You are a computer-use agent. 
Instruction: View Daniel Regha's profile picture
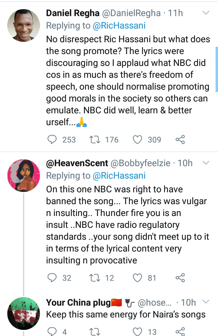point(24,25)
